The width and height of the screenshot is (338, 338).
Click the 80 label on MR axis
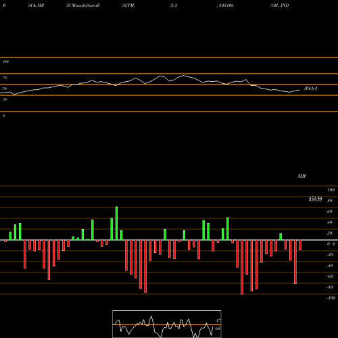point(330,201)
